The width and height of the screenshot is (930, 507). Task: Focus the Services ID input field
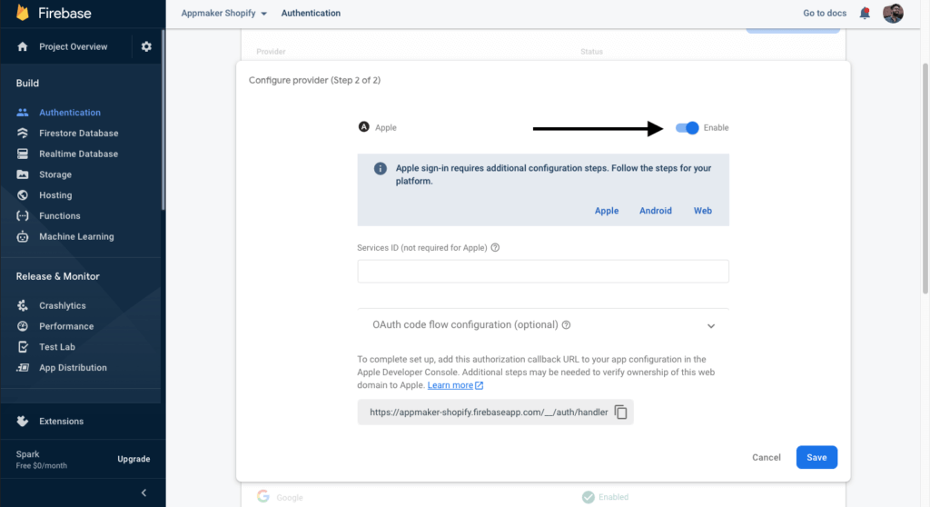(x=543, y=272)
